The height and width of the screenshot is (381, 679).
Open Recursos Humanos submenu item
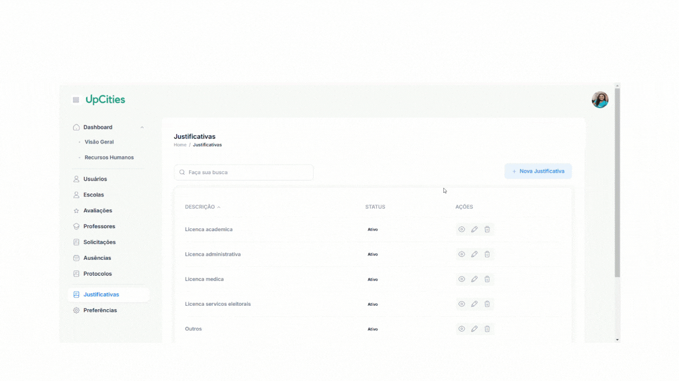(x=109, y=157)
